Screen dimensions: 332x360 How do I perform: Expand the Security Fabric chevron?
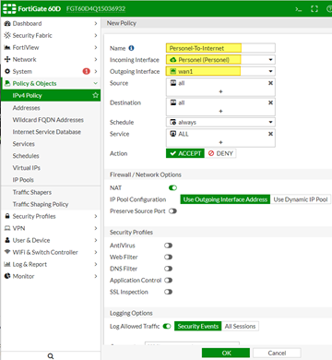point(96,35)
